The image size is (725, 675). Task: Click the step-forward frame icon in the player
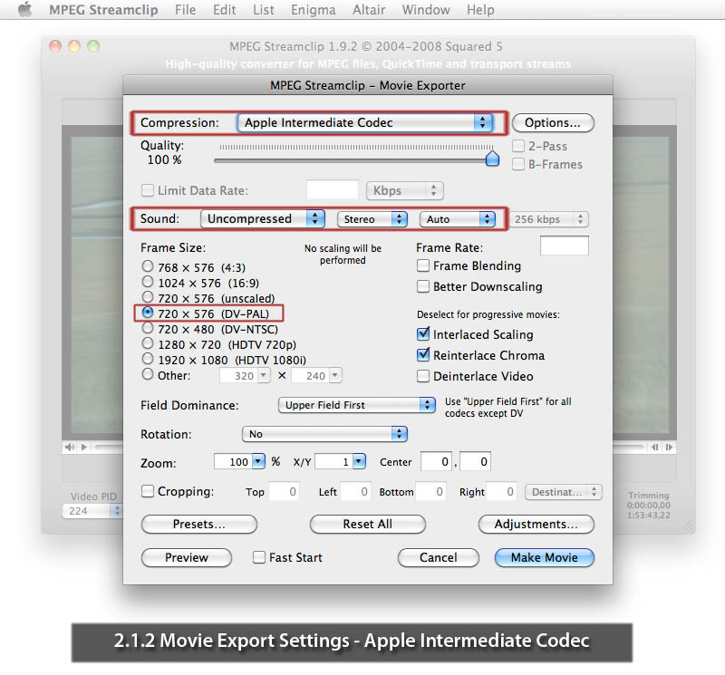(669, 447)
